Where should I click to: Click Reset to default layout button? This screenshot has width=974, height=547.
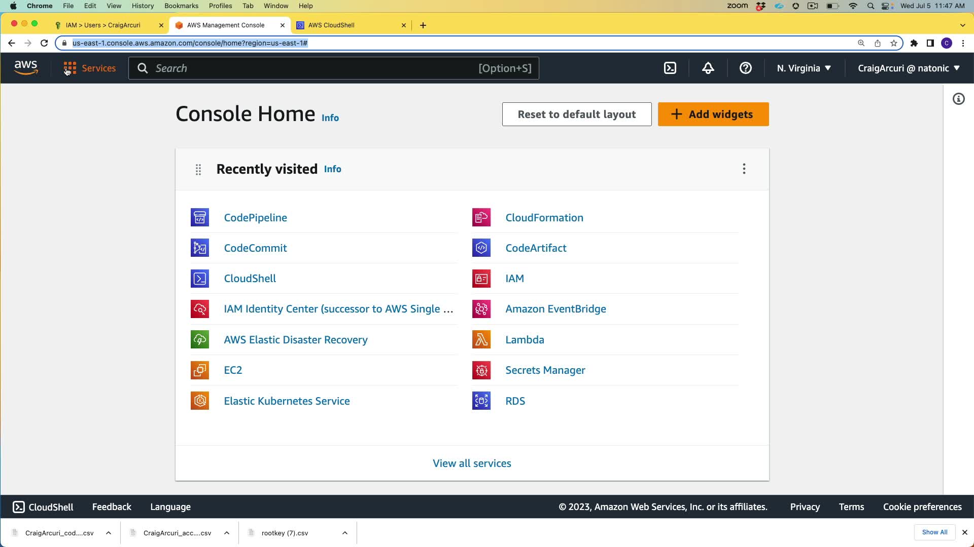[577, 114]
